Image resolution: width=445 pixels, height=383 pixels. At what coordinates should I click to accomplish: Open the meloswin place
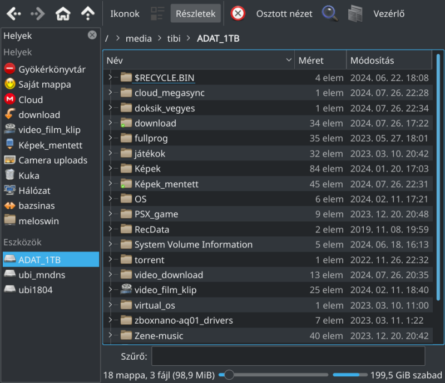(x=51, y=221)
